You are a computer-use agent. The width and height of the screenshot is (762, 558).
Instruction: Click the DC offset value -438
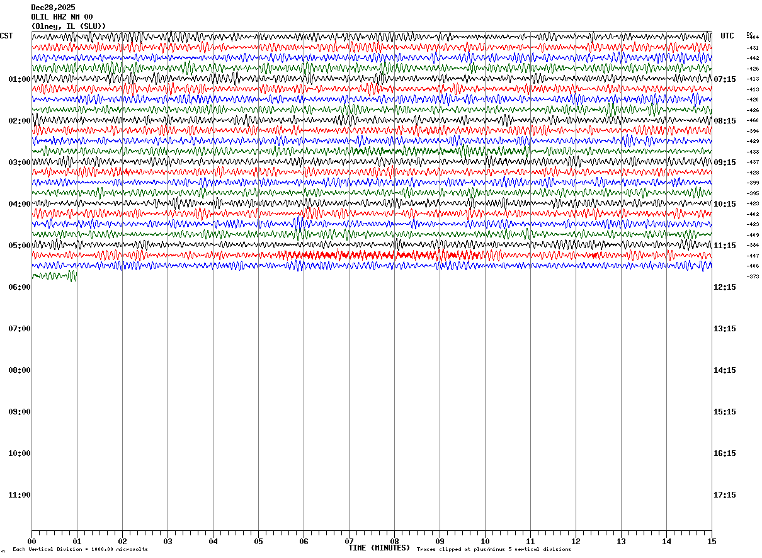tap(753, 152)
